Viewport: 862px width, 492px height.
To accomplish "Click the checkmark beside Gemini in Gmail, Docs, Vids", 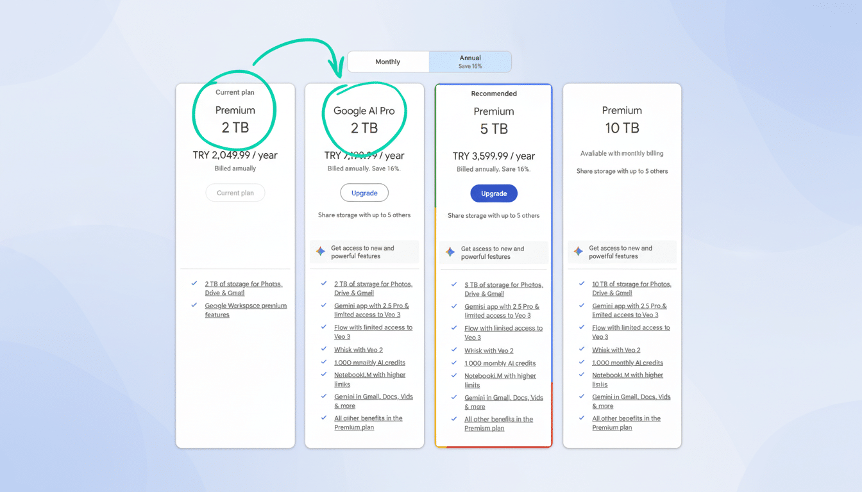I will tap(323, 397).
